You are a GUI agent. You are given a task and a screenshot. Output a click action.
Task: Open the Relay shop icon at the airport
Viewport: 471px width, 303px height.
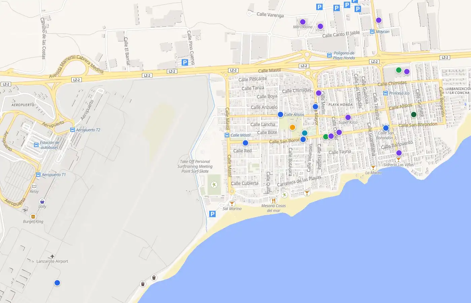pos(34,186)
